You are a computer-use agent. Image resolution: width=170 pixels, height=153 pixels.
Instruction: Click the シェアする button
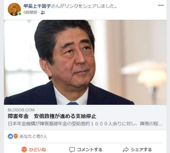point(137,150)
